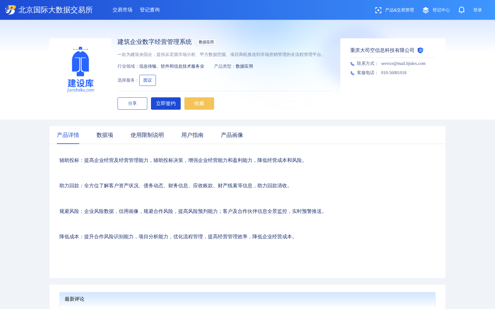Click the 北京国际大数据交易所 site title
The height and width of the screenshot is (309, 495).
[56, 10]
